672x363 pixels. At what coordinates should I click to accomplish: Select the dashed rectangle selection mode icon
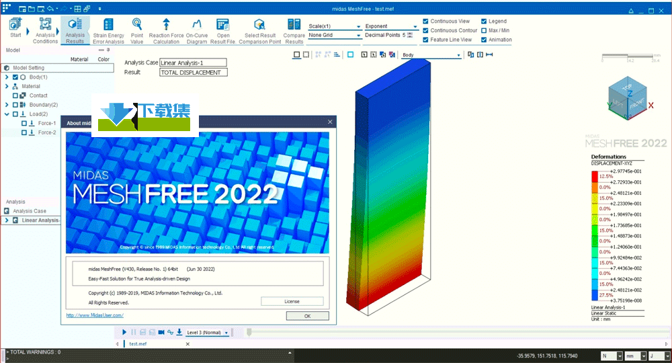click(306, 54)
